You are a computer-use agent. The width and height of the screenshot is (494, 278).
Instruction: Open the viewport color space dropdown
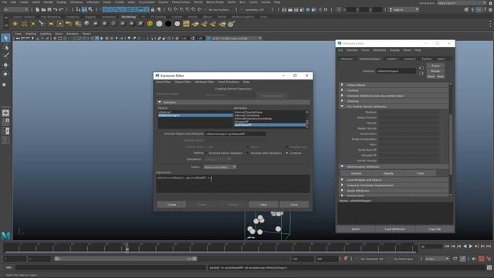coord(236,39)
